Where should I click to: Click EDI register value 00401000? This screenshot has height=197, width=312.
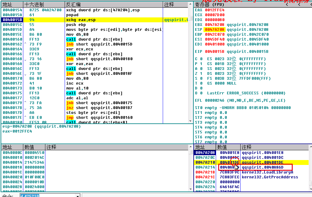coord(215,44)
